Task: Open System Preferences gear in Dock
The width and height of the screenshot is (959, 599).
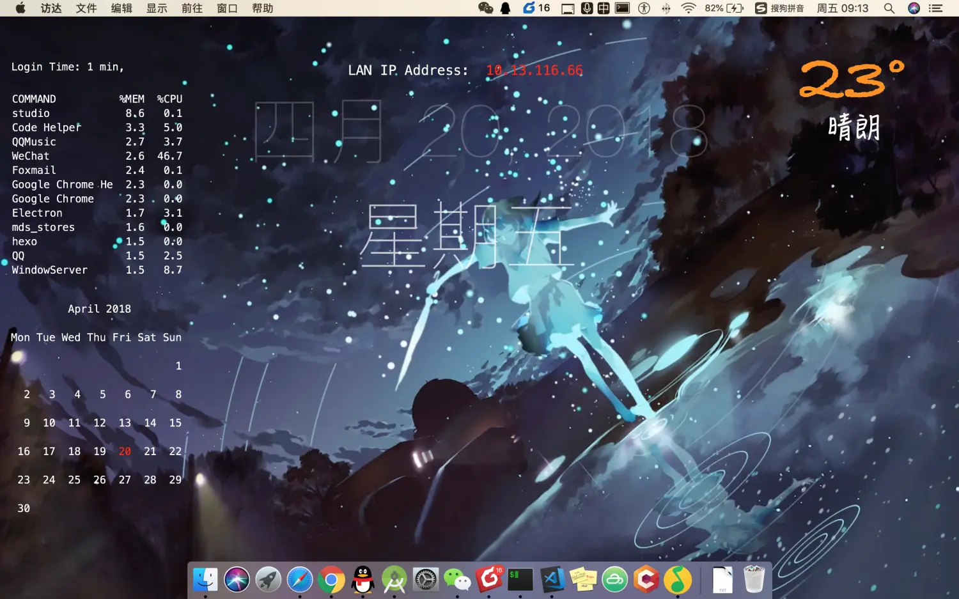Action: (426, 580)
